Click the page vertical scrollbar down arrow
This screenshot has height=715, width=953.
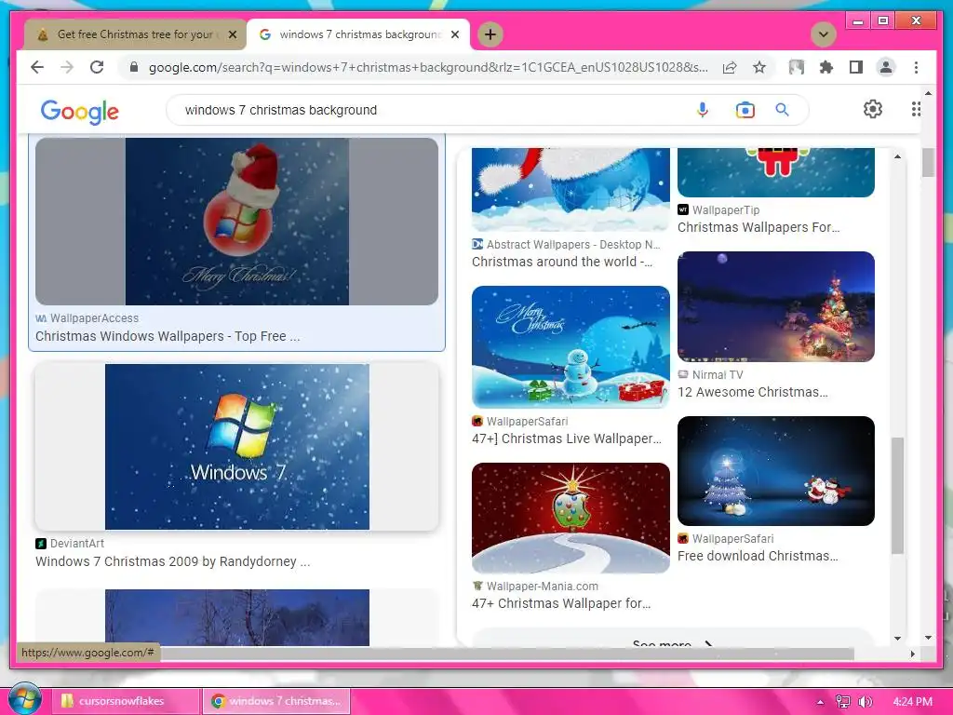928,638
